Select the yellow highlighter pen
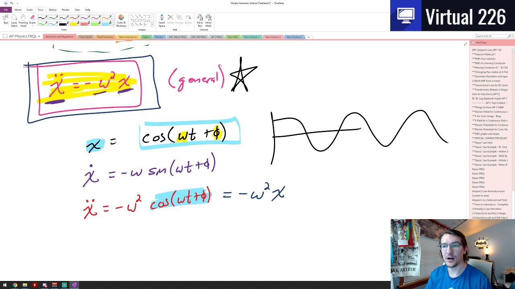 (74, 23)
